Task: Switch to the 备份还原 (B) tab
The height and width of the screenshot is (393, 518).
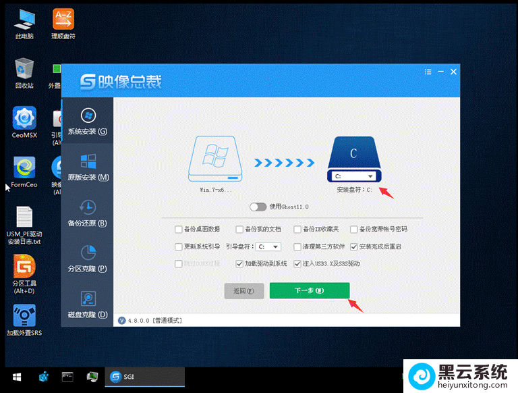Action: coord(87,212)
